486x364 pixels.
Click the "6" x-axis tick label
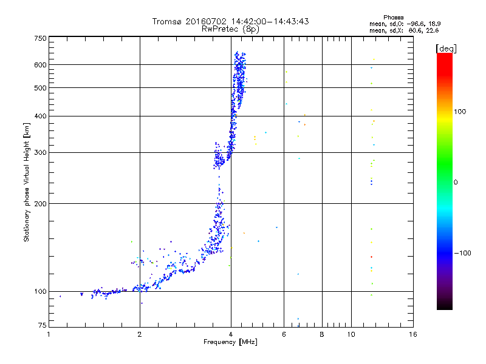tap(284, 334)
